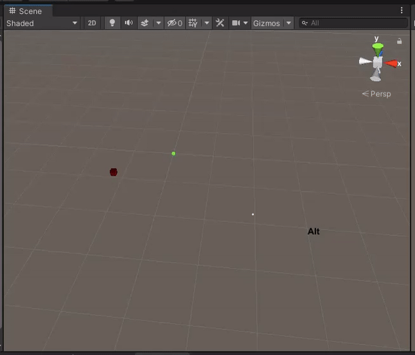Toggle the Gizmos button

[266, 23]
